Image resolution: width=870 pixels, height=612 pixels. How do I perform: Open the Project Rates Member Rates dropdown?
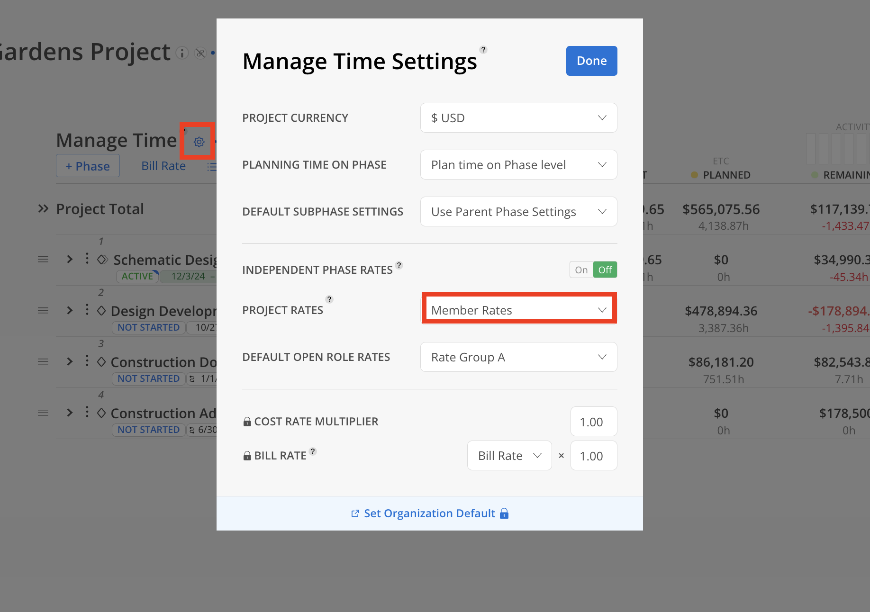click(x=518, y=310)
